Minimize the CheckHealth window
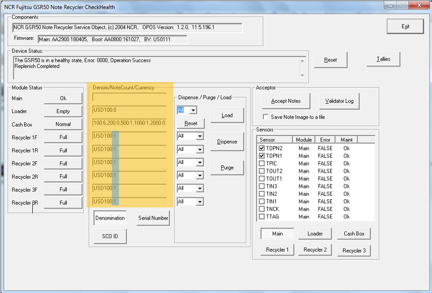432x293 pixels. (390, 5)
